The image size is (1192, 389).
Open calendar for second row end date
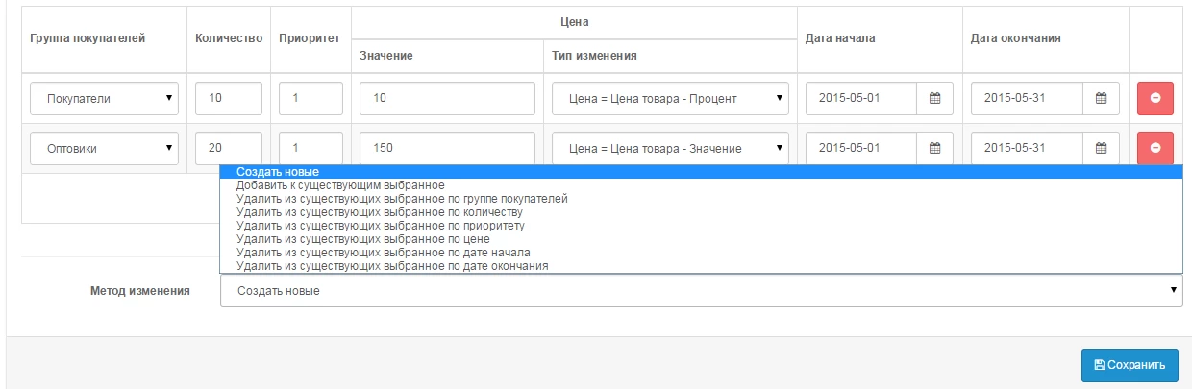pos(1101,148)
